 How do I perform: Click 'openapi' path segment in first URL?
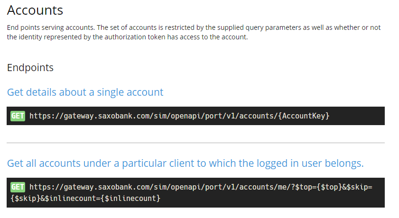pyautogui.click(x=181, y=116)
